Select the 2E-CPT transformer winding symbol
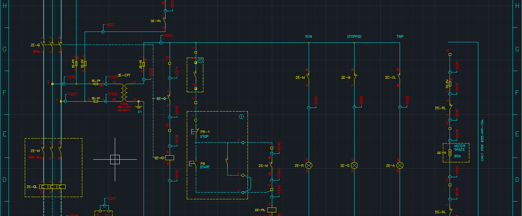The width and height of the screenshot is (522, 216). [126, 92]
